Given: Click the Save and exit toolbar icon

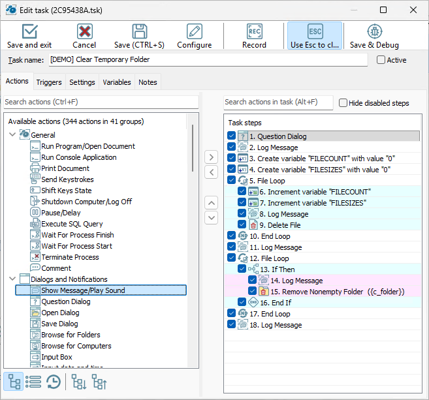Looking at the screenshot, I should [x=29, y=31].
